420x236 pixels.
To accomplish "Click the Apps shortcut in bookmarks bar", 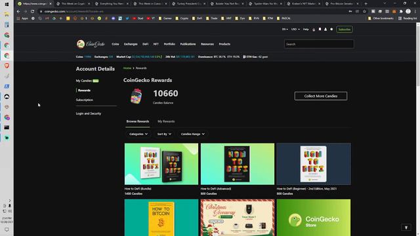I will [22, 18].
